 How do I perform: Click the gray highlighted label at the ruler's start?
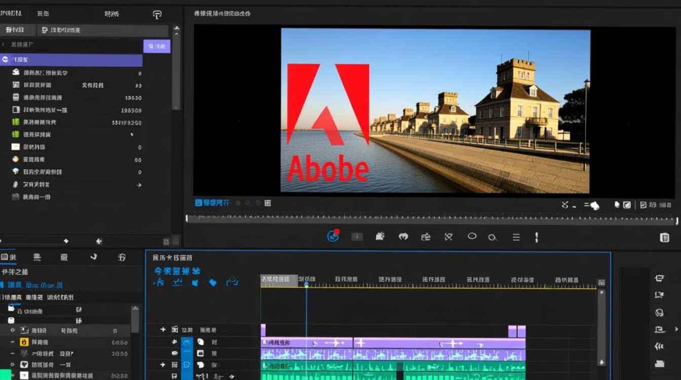(279, 280)
